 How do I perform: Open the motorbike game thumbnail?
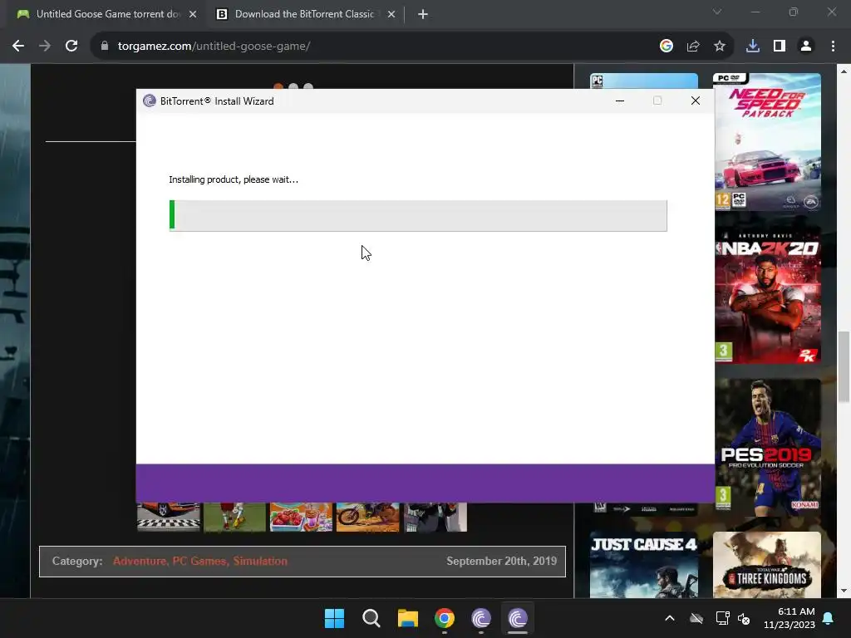click(367, 517)
